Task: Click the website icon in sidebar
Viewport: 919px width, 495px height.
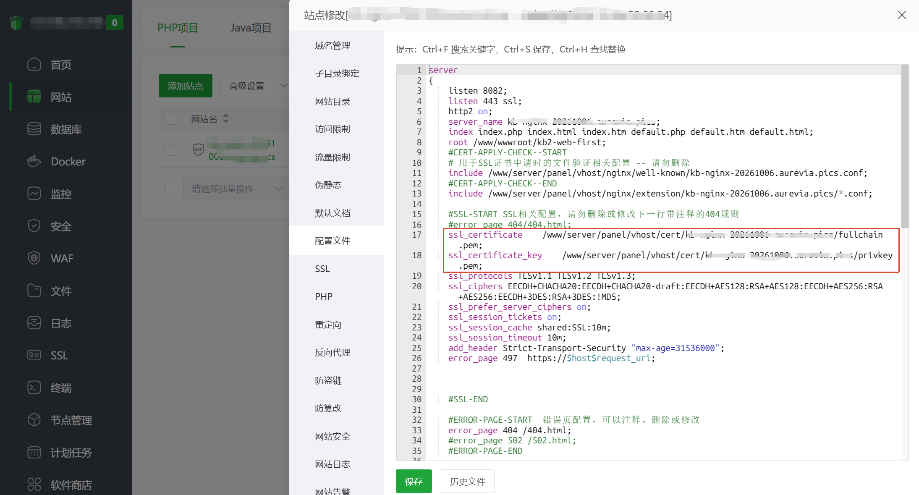Action: tap(34, 97)
